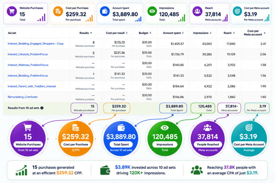Click the target icon in the Cost per Meta account card
This screenshot has width=275, height=183.
237,11
